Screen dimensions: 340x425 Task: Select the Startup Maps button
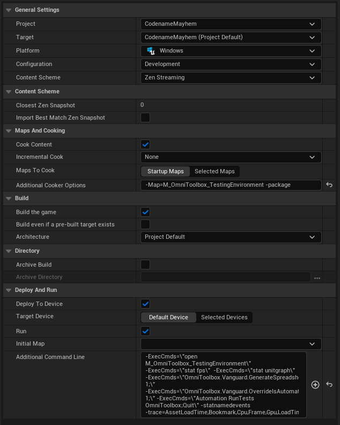(165, 171)
